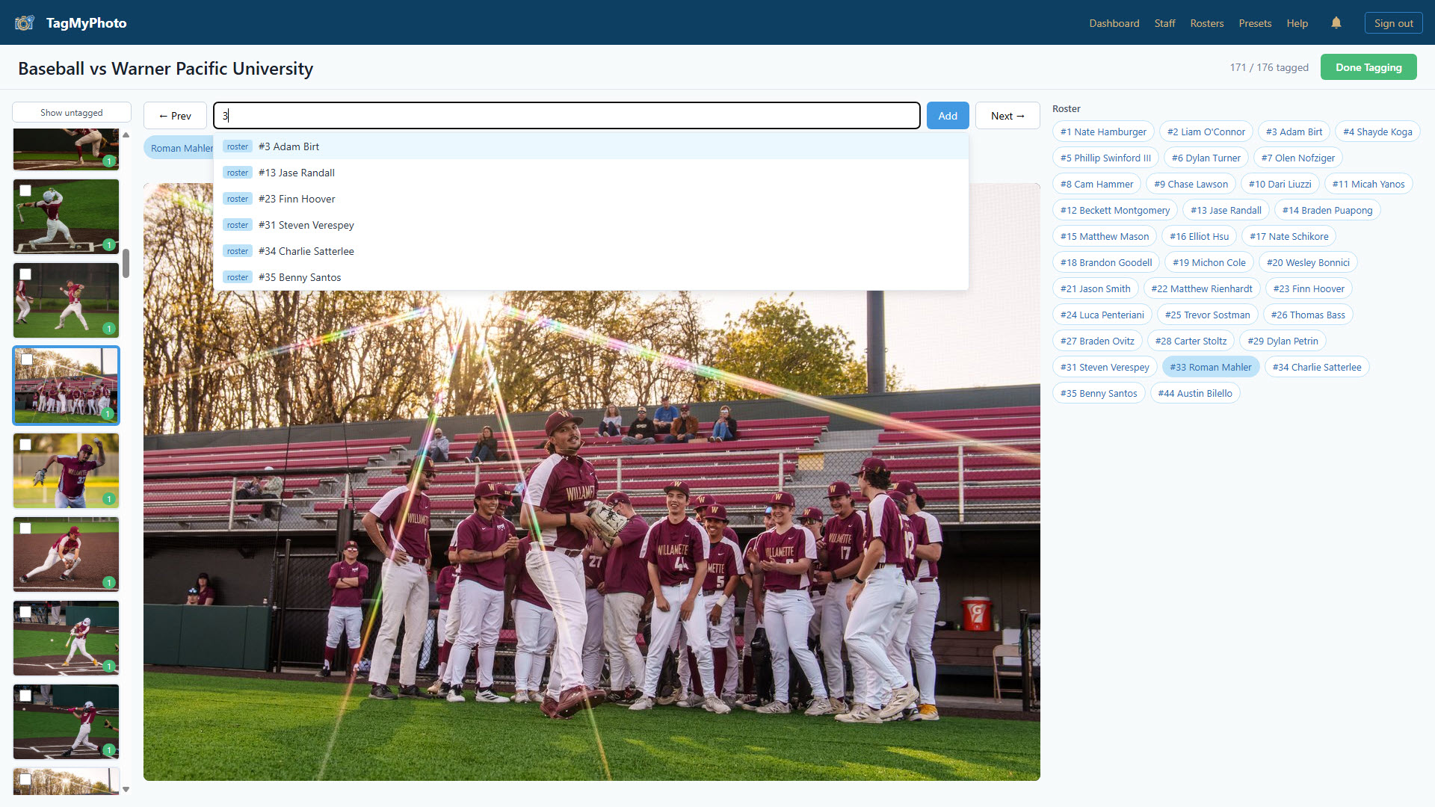Click the TagMyPhoto camera logo icon
The image size is (1435, 807).
[x=24, y=23]
